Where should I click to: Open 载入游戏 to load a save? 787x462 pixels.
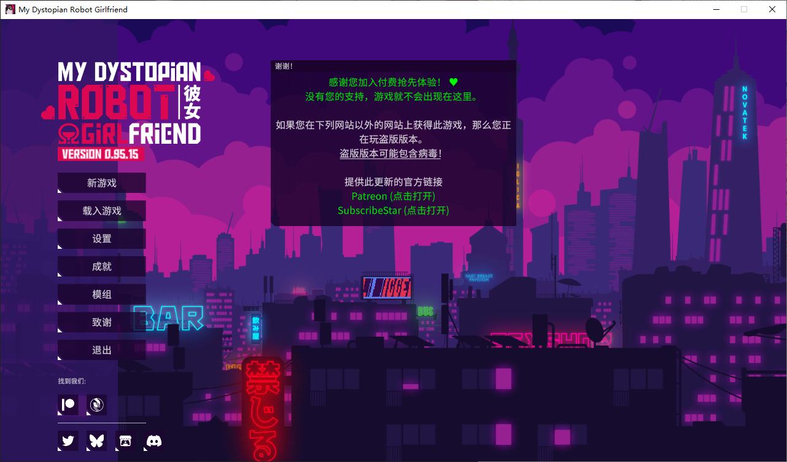(101, 210)
